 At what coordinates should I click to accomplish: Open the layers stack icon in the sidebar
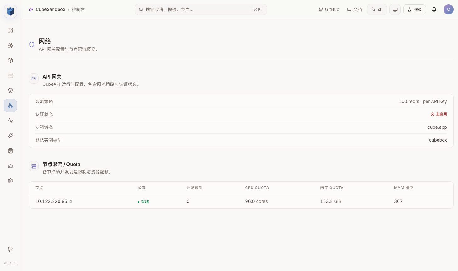[x=10, y=90]
